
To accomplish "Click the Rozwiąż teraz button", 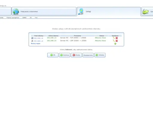I will (x=88, y=55).
